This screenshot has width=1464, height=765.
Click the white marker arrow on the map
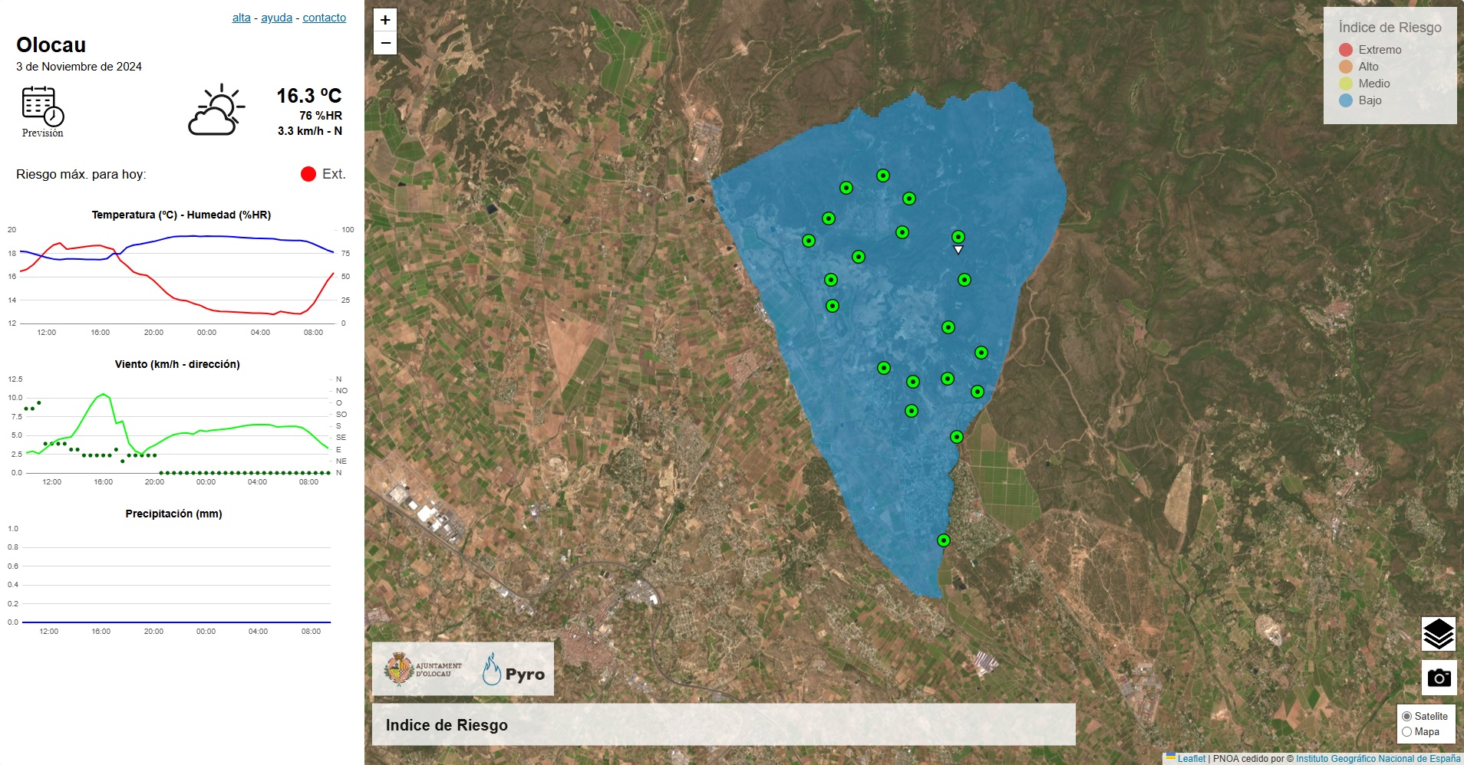coord(958,249)
